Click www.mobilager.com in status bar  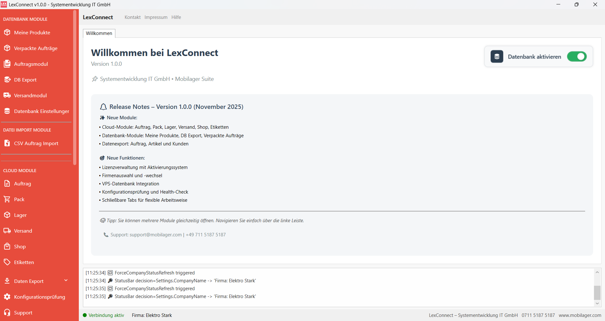[x=580, y=315]
